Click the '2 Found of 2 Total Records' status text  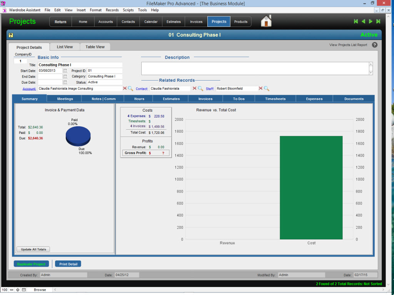[349, 284]
